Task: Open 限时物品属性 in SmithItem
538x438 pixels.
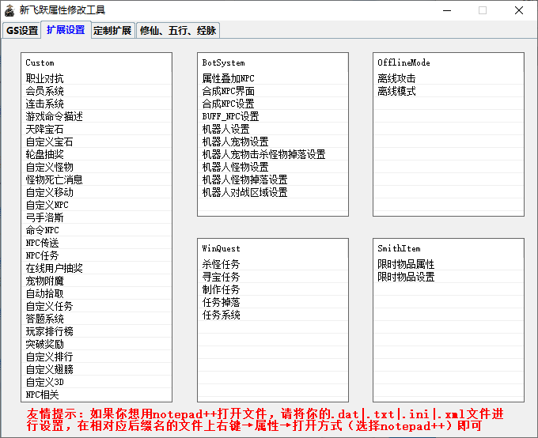Action: [406, 264]
